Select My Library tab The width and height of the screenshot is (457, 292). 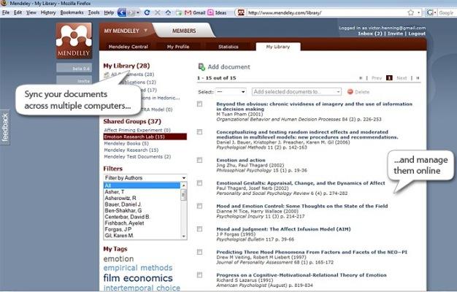pos(278,47)
